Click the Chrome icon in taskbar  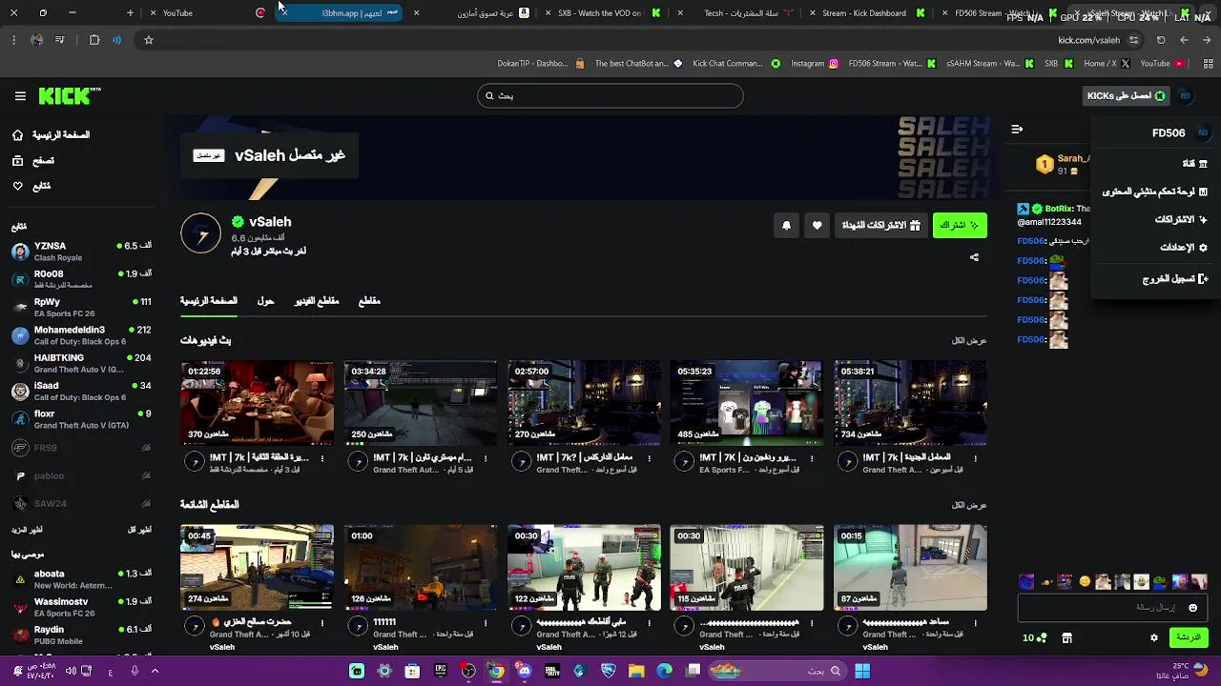pos(496,671)
